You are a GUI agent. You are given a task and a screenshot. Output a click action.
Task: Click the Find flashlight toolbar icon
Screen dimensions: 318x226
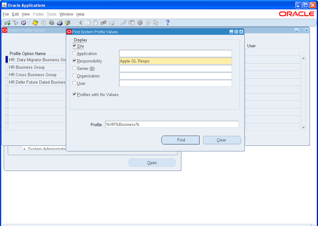click(16, 22)
